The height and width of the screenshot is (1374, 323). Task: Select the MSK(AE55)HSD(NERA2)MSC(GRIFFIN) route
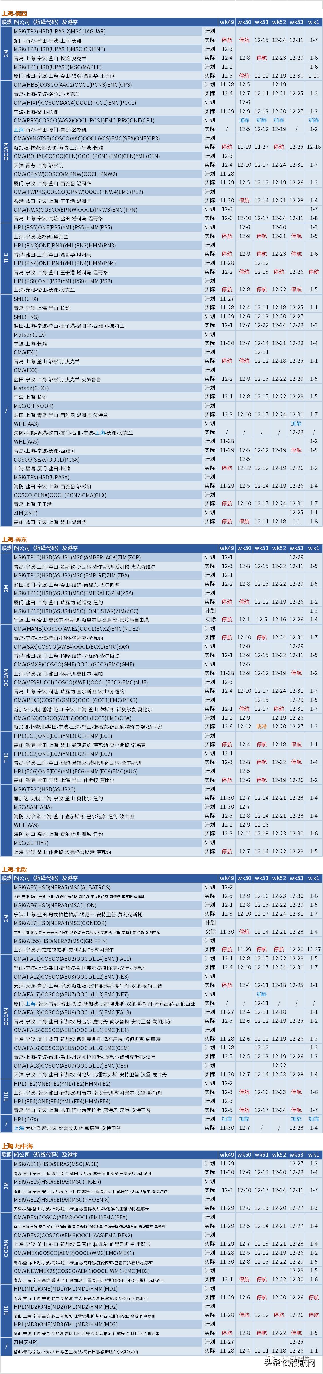60,941
